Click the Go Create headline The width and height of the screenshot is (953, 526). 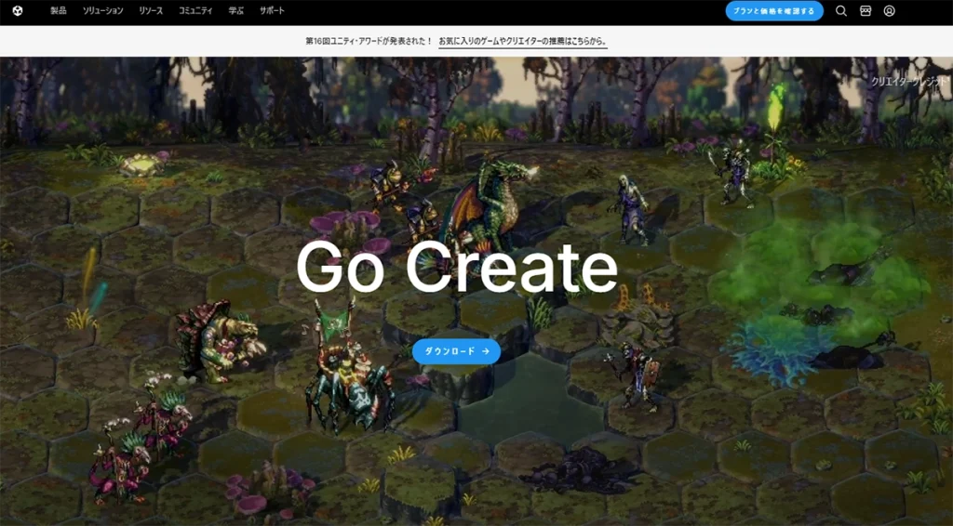[x=457, y=268]
